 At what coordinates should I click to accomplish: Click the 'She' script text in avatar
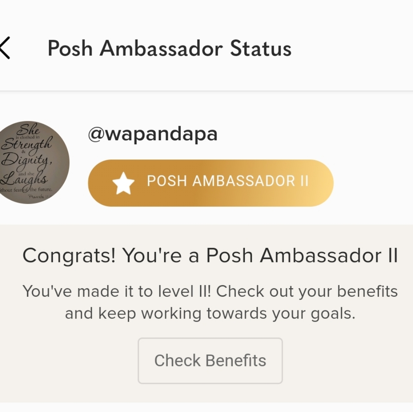(28, 130)
